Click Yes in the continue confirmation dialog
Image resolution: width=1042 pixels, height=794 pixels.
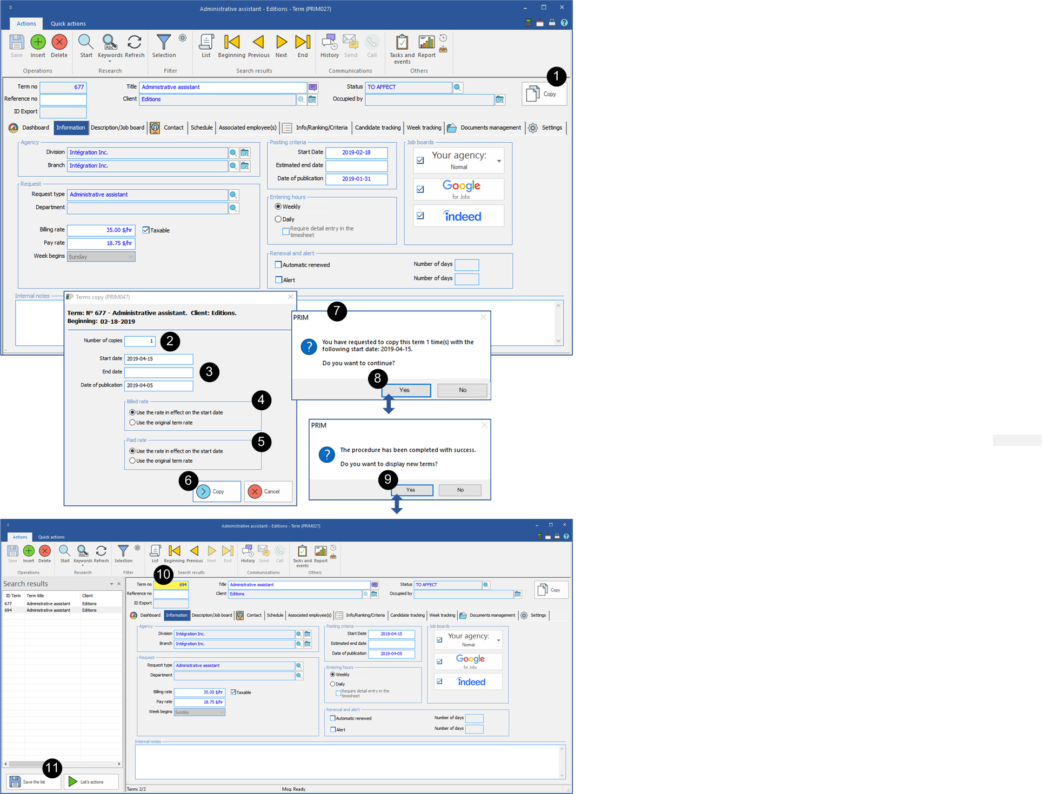[406, 390]
